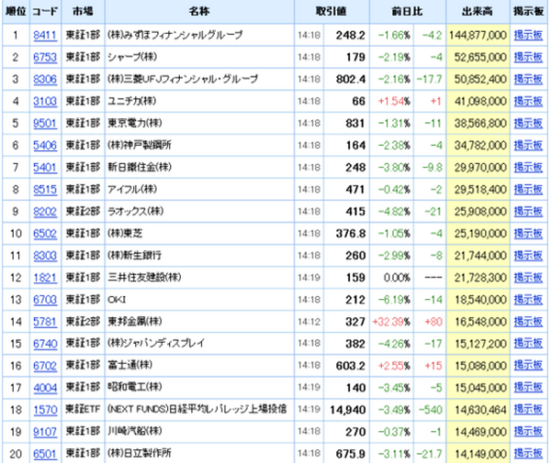
Task: Select the +2.55% change value
Action: pos(394,366)
